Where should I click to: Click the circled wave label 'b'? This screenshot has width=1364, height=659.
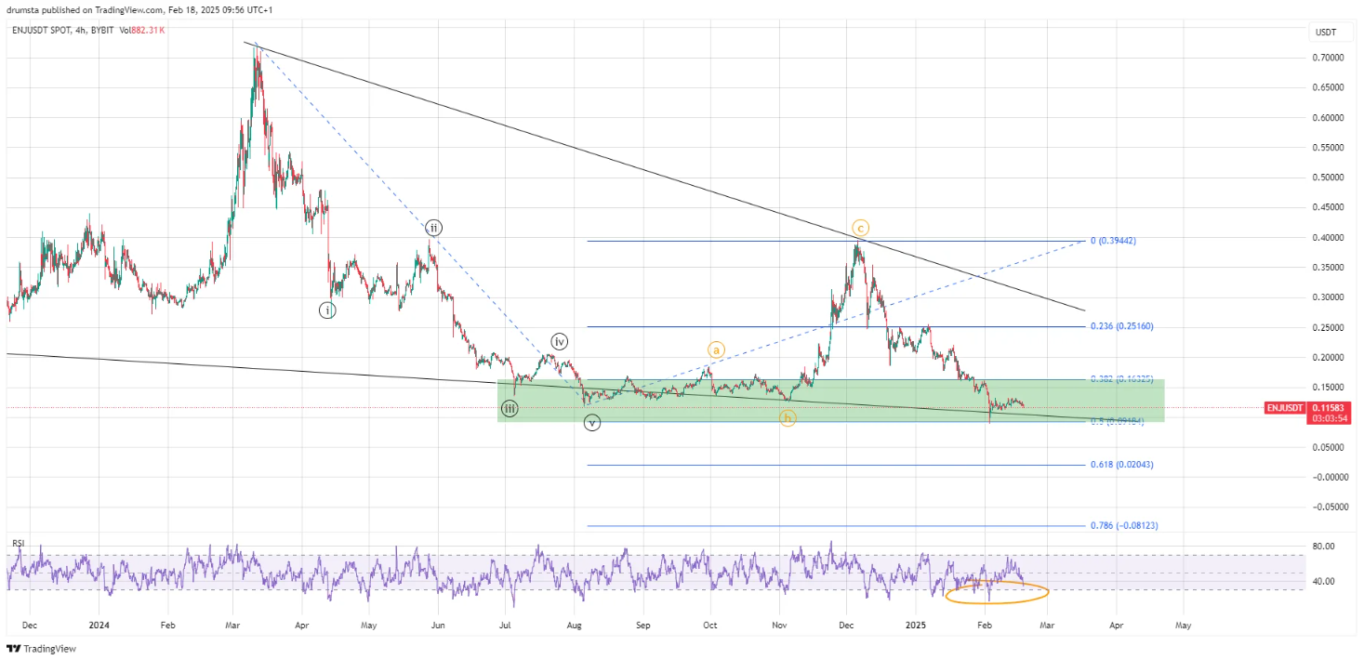pyautogui.click(x=787, y=419)
